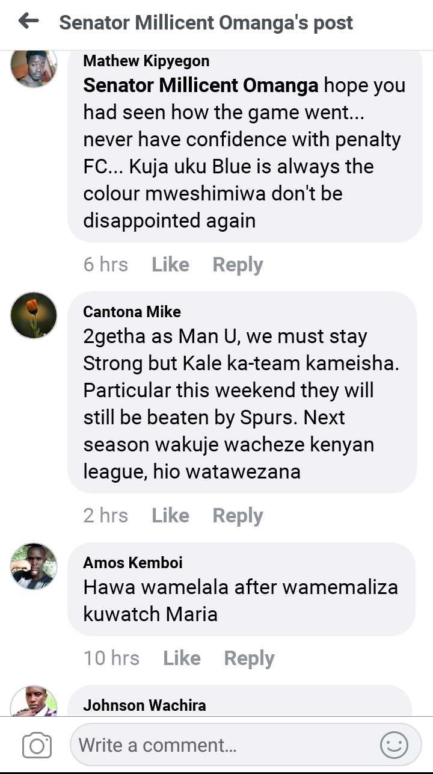
Task: Open Johnson Wachira's profile picture
Action: [x=34, y=701]
